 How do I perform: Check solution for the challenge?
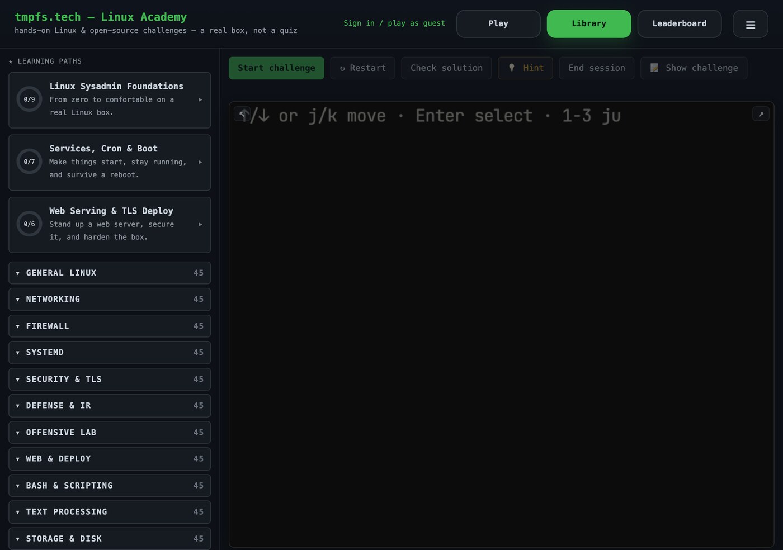446,68
